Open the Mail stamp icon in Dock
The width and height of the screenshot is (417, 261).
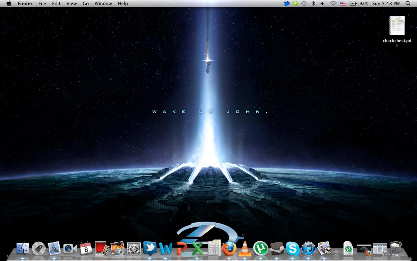pos(54,249)
